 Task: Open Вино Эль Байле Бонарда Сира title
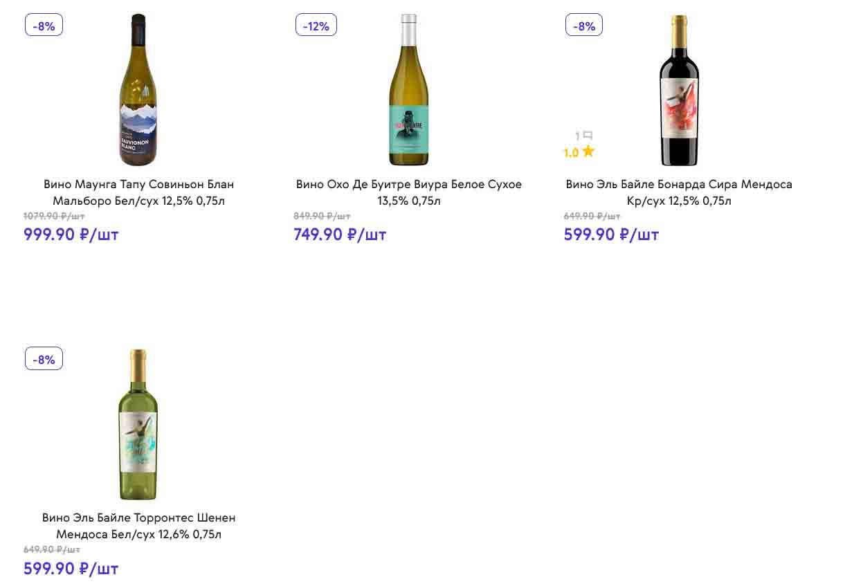pos(679,192)
